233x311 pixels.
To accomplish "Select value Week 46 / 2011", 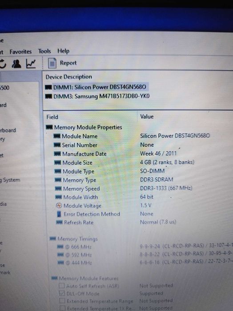I will 158,153.
